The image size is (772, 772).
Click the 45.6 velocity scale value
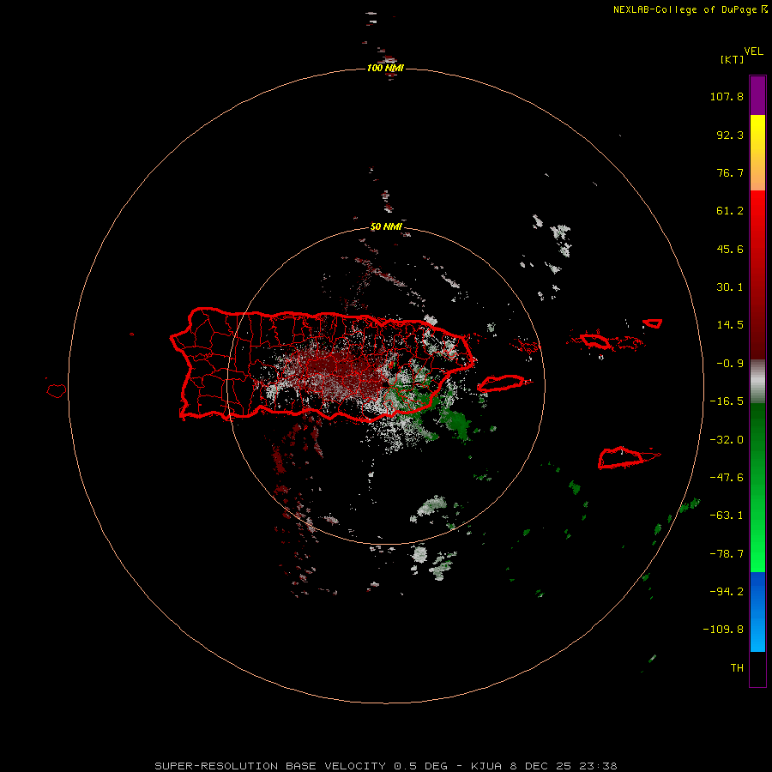(x=730, y=249)
